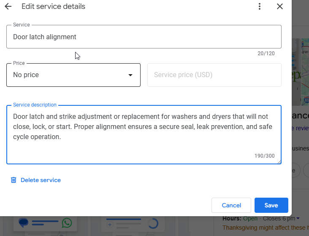Image resolution: width=309 pixels, height=236 pixels.
Task: Click the map thumbnail behind the dialog
Action: pyautogui.click(x=300, y=72)
